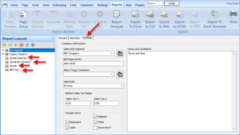Export the report to Excel

[x=135, y=19]
